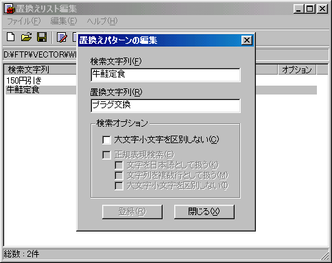The width and height of the screenshot is (332, 263).
Task: Close the 置換えパターンの編集 dialog
Action: pyautogui.click(x=247, y=40)
